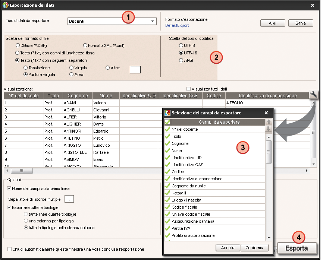The image size is (323, 260).
Task: Click the Nome column header
Action: [x=106, y=96]
